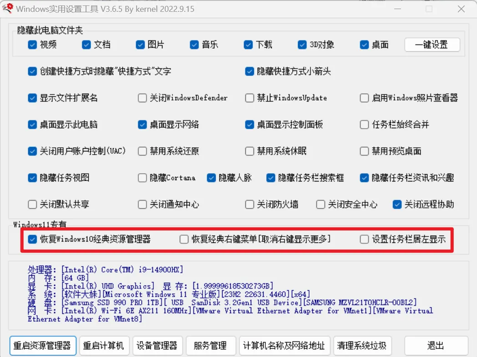The width and height of the screenshot is (477, 357).
Task: Click 清理系统垃圾 button
Action: (x=361, y=346)
